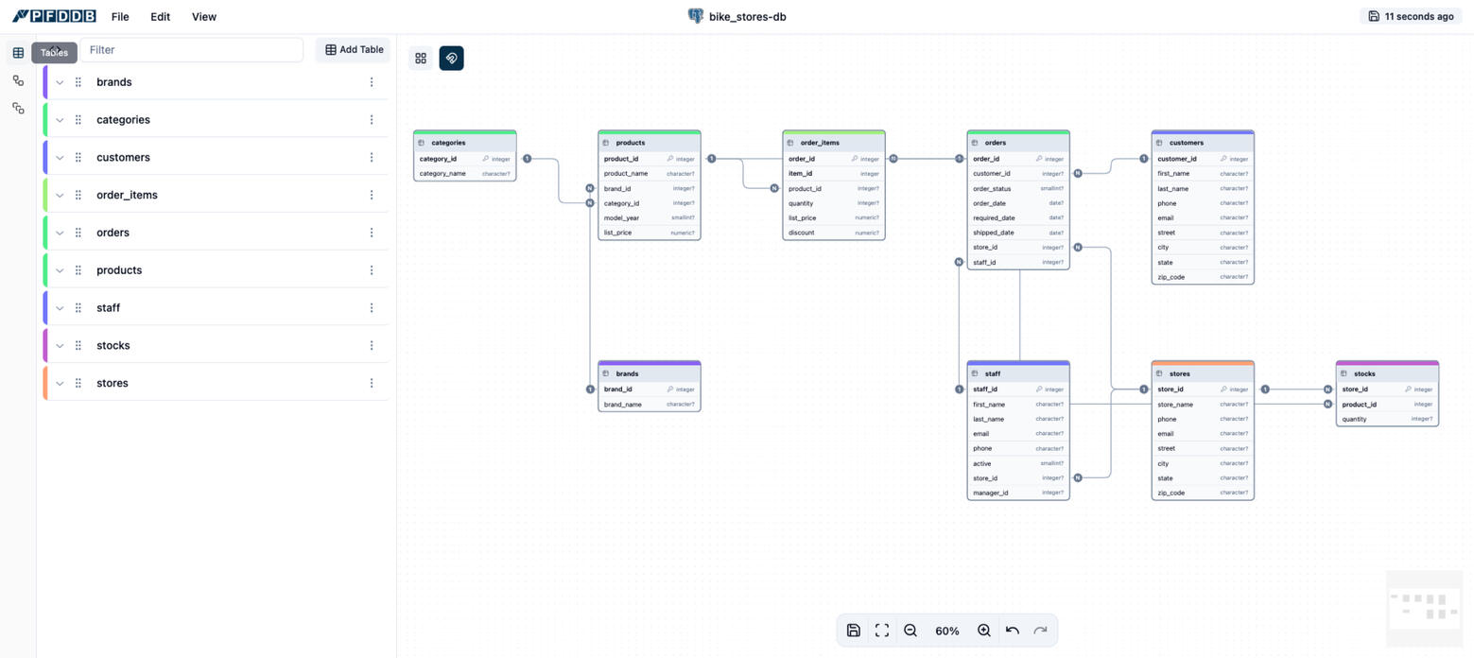The width and height of the screenshot is (1474, 658).
Task: Expand the stores table entry
Action: (60, 383)
